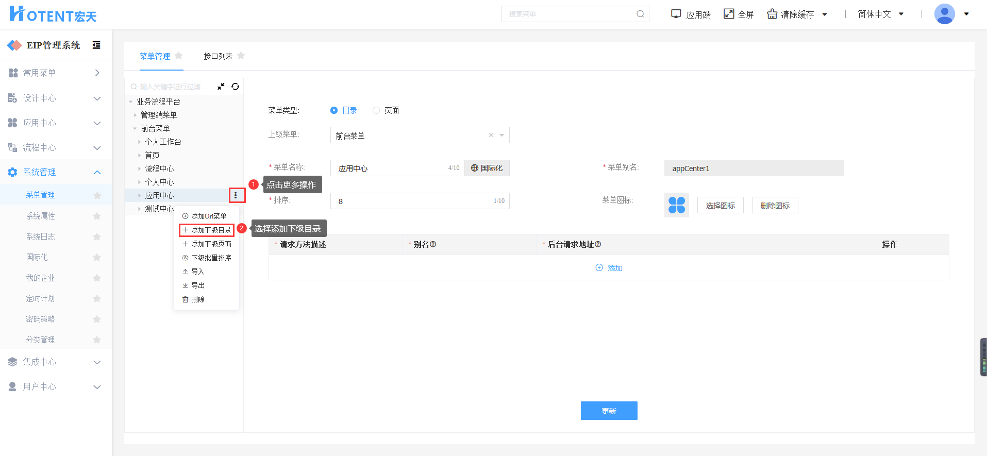The width and height of the screenshot is (987, 456).
Task: Click the 添加 link in the table
Action: pos(609,268)
